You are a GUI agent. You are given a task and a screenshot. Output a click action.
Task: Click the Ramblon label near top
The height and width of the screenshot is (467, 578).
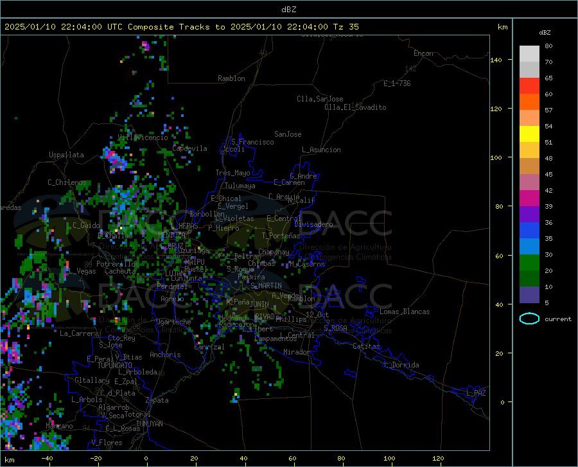click(x=231, y=78)
